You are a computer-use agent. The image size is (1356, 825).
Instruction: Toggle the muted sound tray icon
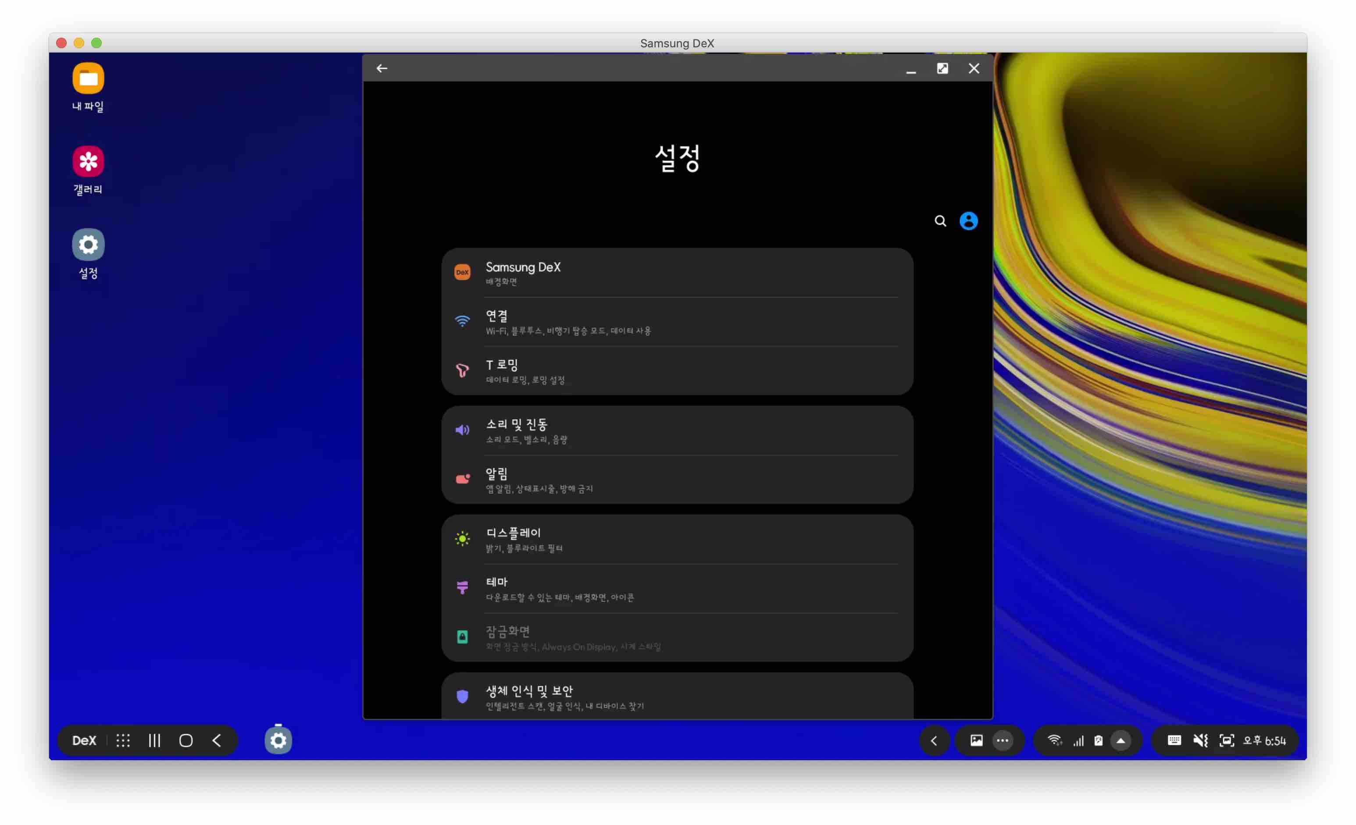(1200, 740)
